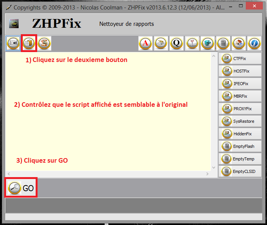Launch the IFEOFix tool
The width and height of the screenshot is (267, 225).
point(240,84)
